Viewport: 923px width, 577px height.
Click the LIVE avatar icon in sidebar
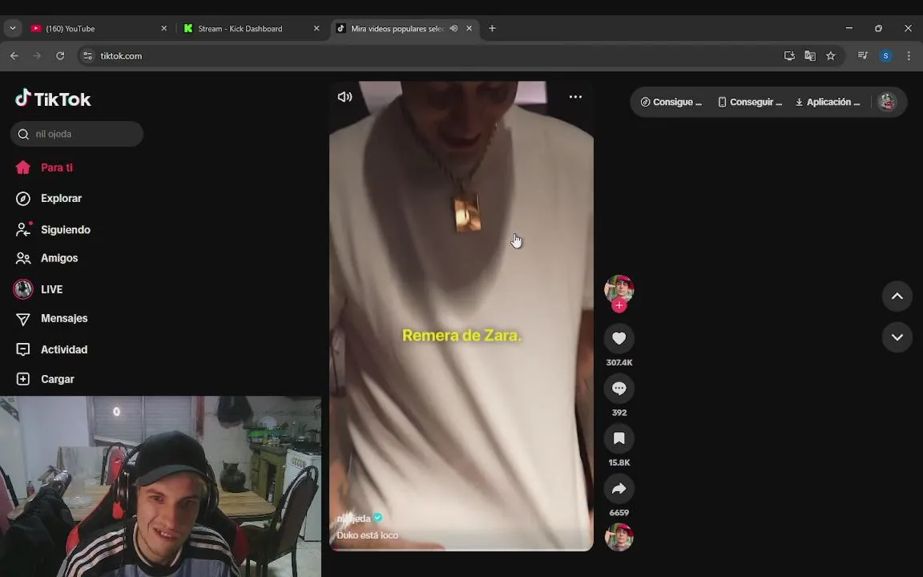[23, 289]
